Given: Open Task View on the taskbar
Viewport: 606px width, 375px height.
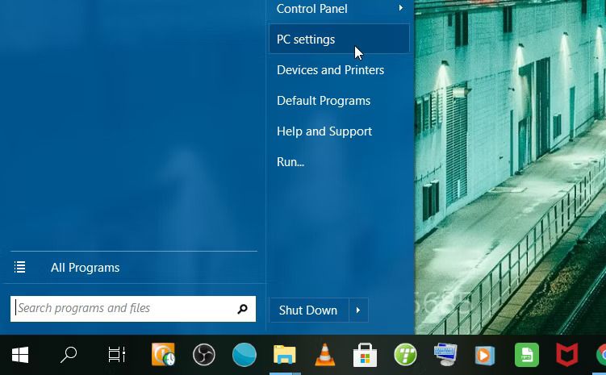Looking at the screenshot, I should point(116,355).
